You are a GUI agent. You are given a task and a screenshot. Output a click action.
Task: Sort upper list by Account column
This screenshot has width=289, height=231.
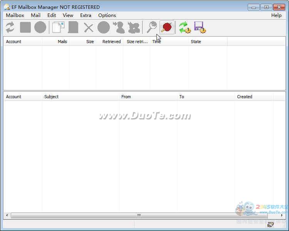(x=23, y=42)
